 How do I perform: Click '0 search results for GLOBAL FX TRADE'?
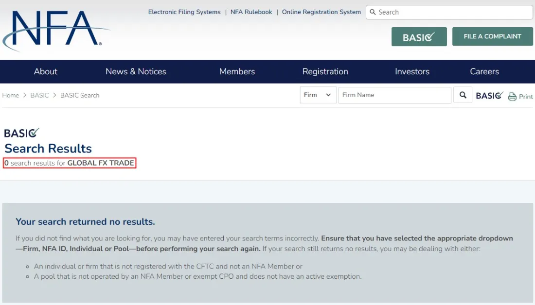coord(69,163)
